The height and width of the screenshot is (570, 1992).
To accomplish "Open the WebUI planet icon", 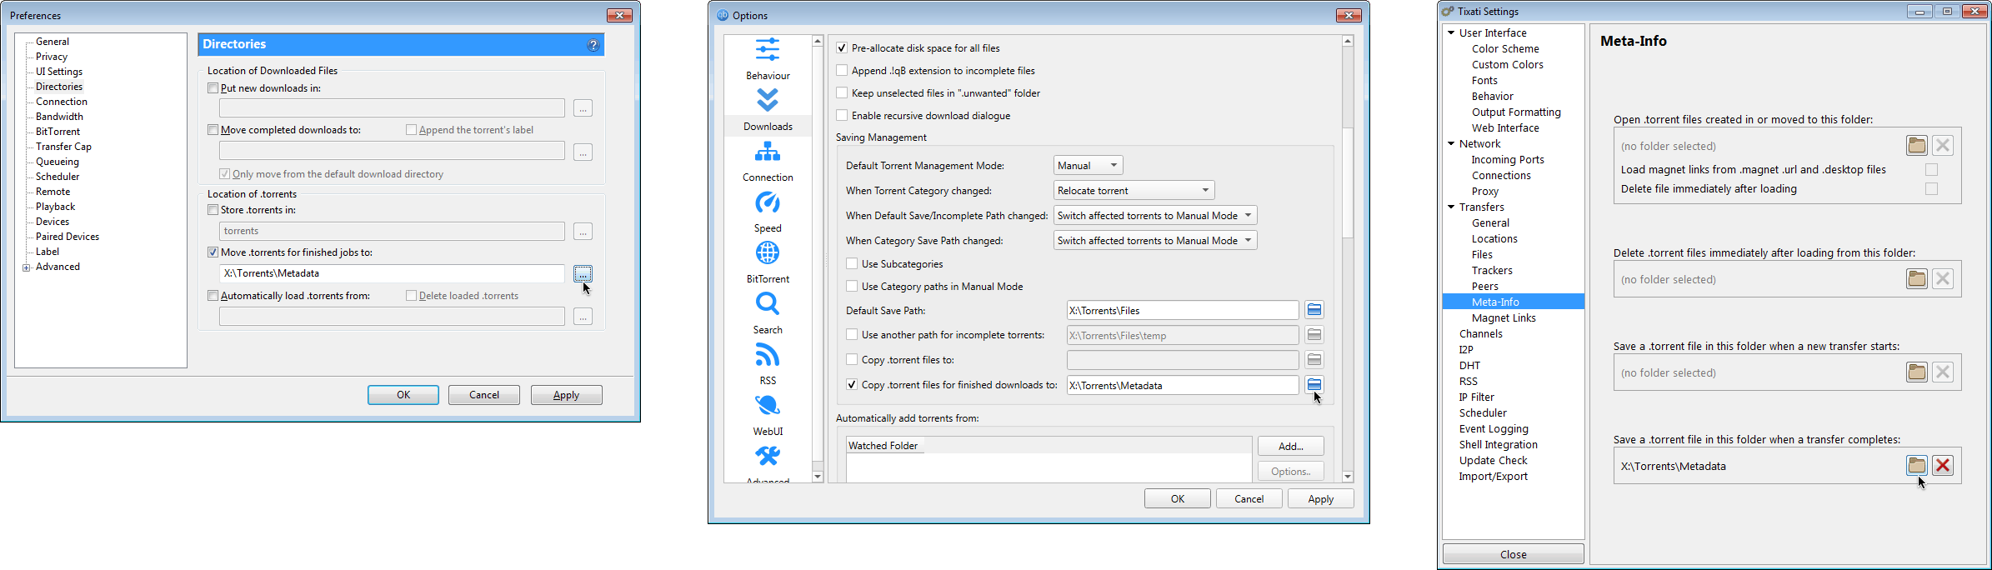I will (x=767, y=407).
